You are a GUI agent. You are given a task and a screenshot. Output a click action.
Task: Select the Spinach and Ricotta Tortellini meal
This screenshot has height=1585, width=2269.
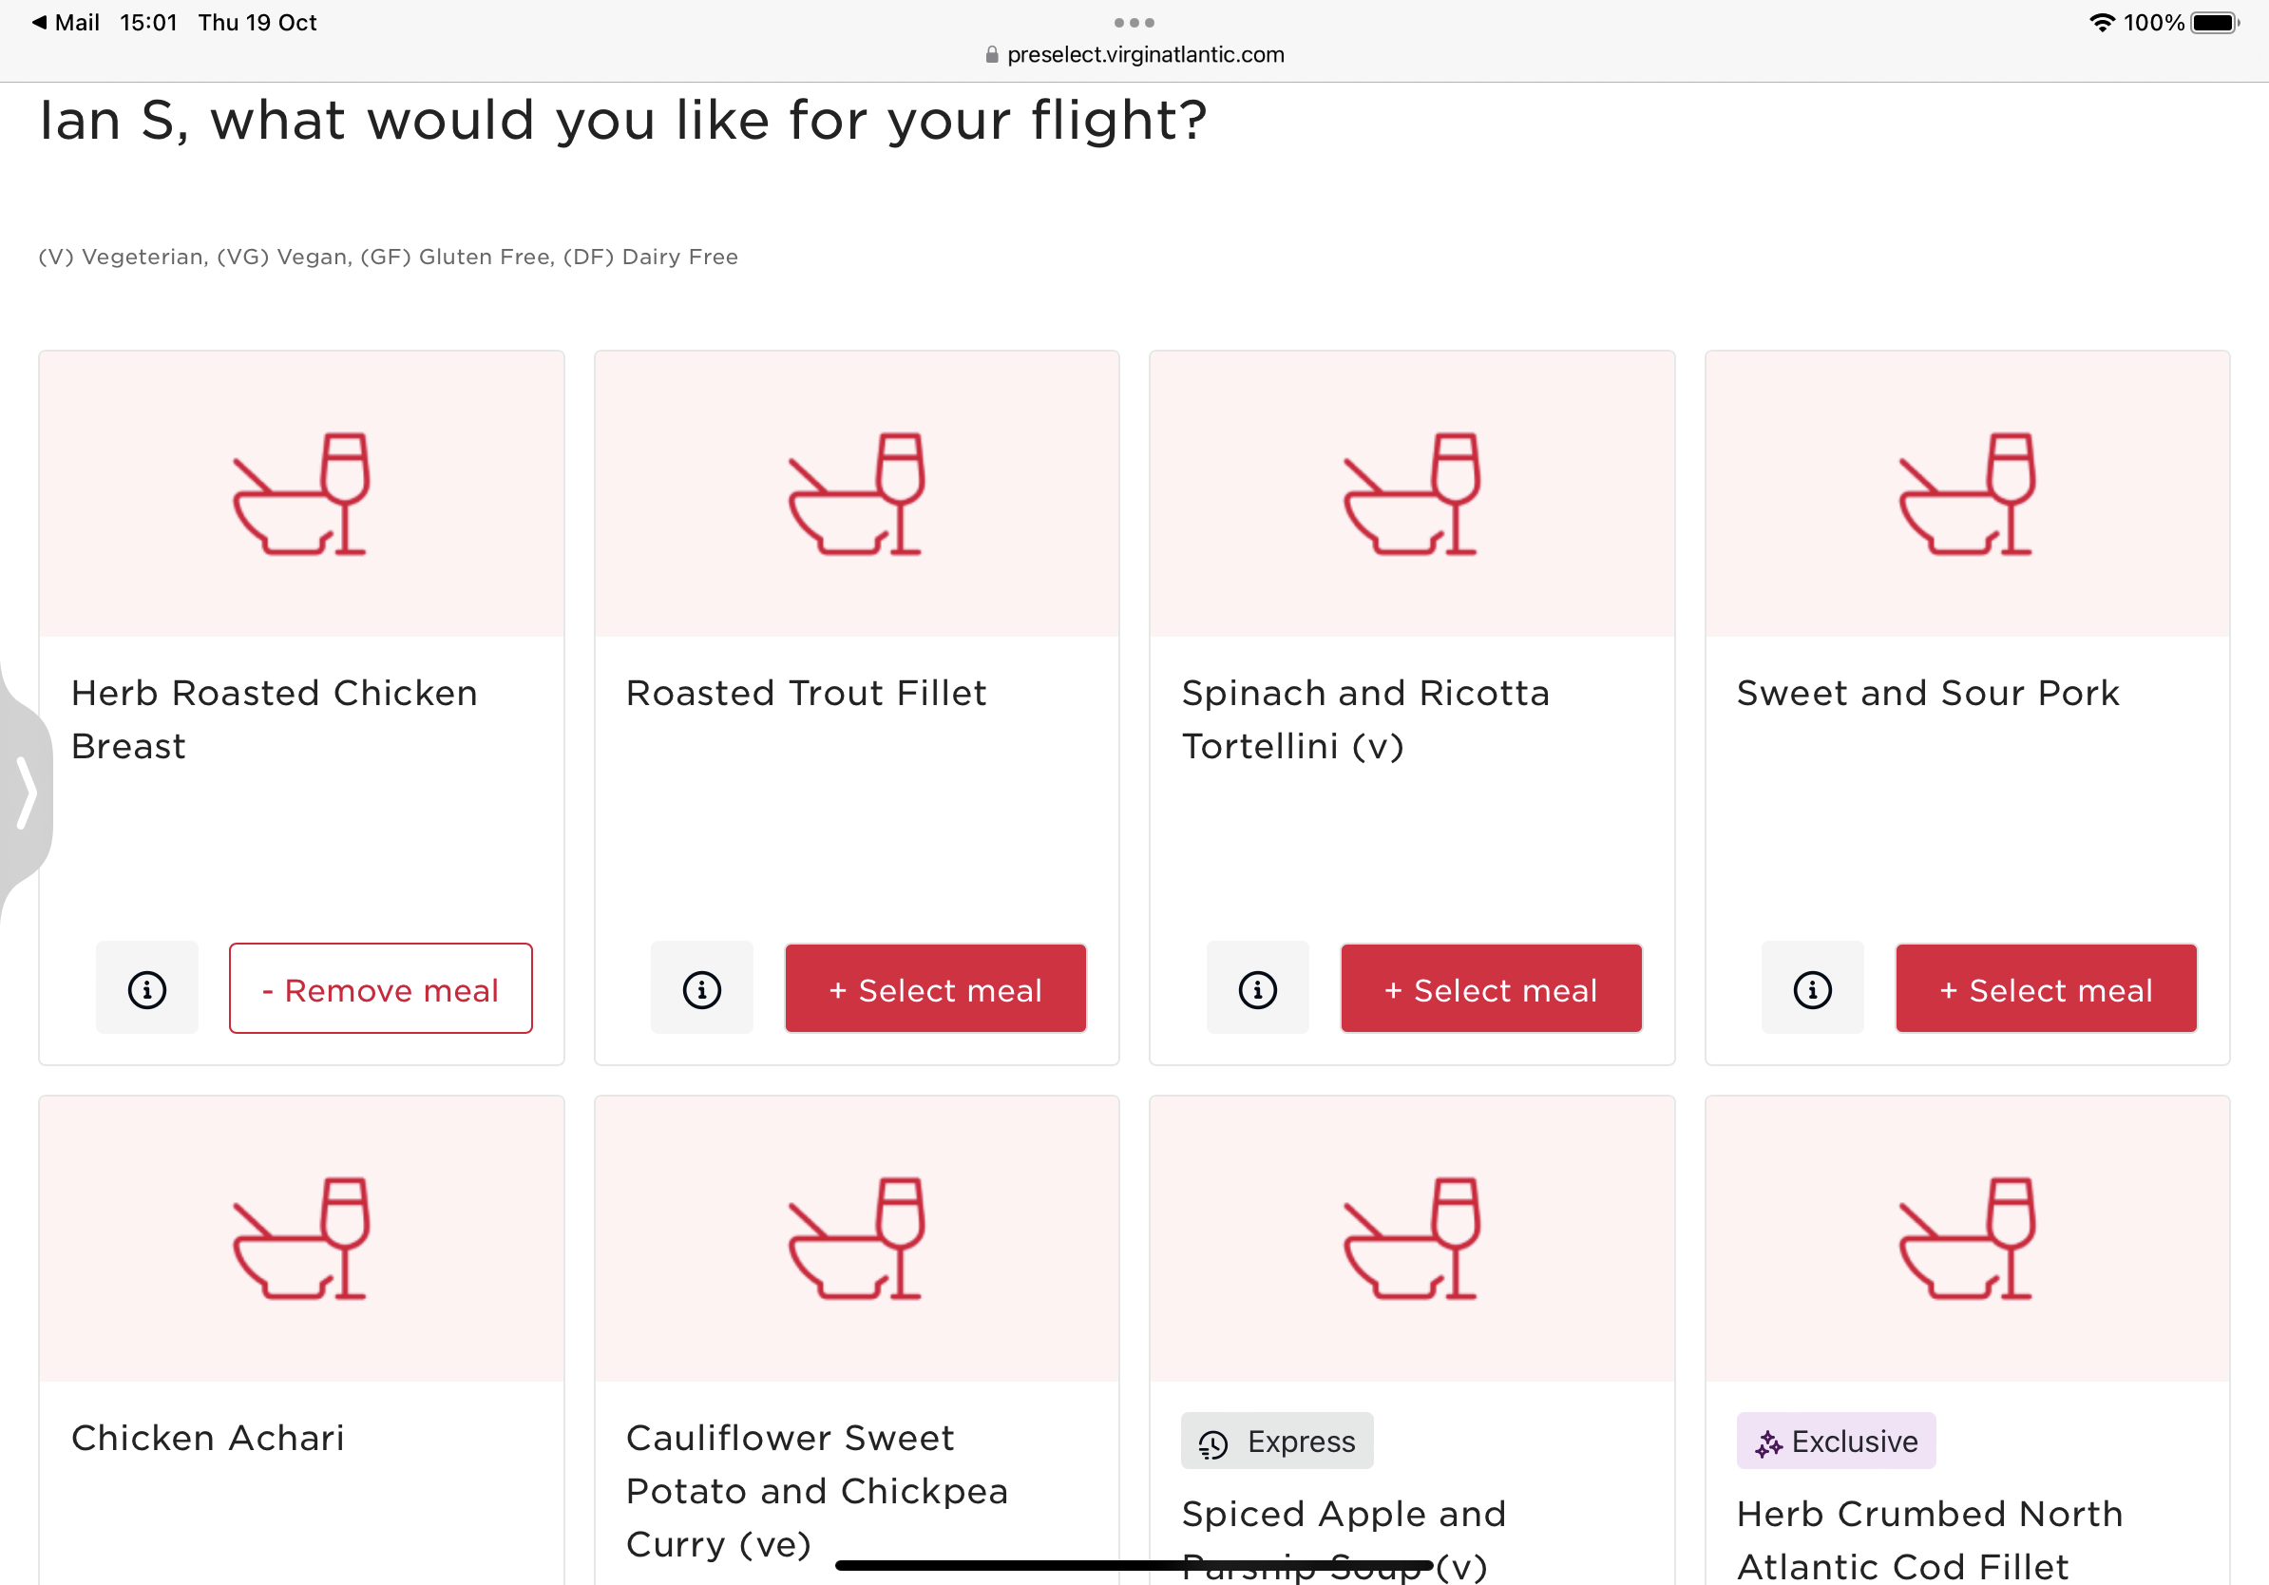1491,989
